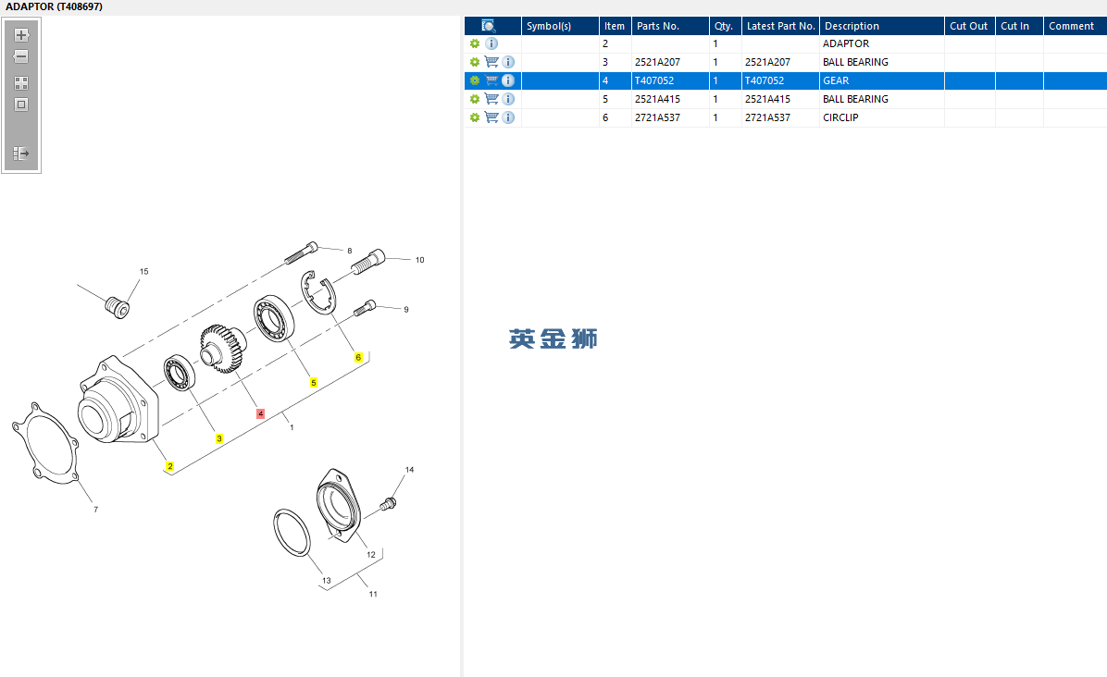Image resolution: width=1107 pixels, height=677 pixels.
Task: Click the Cut In column header
Action: tap(1019, 26)
